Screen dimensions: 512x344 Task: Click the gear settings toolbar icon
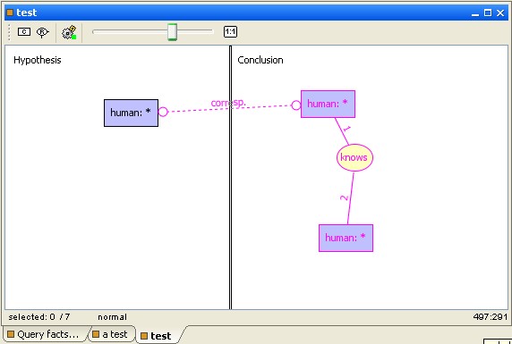tap(69, 32)
